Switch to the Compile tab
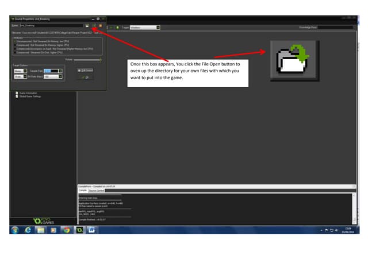This screenshot has height=260, width=368. point(82,191)
